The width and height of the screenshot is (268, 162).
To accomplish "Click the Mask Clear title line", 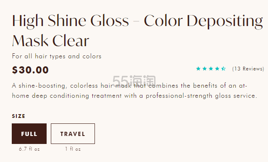I will 50,41.
